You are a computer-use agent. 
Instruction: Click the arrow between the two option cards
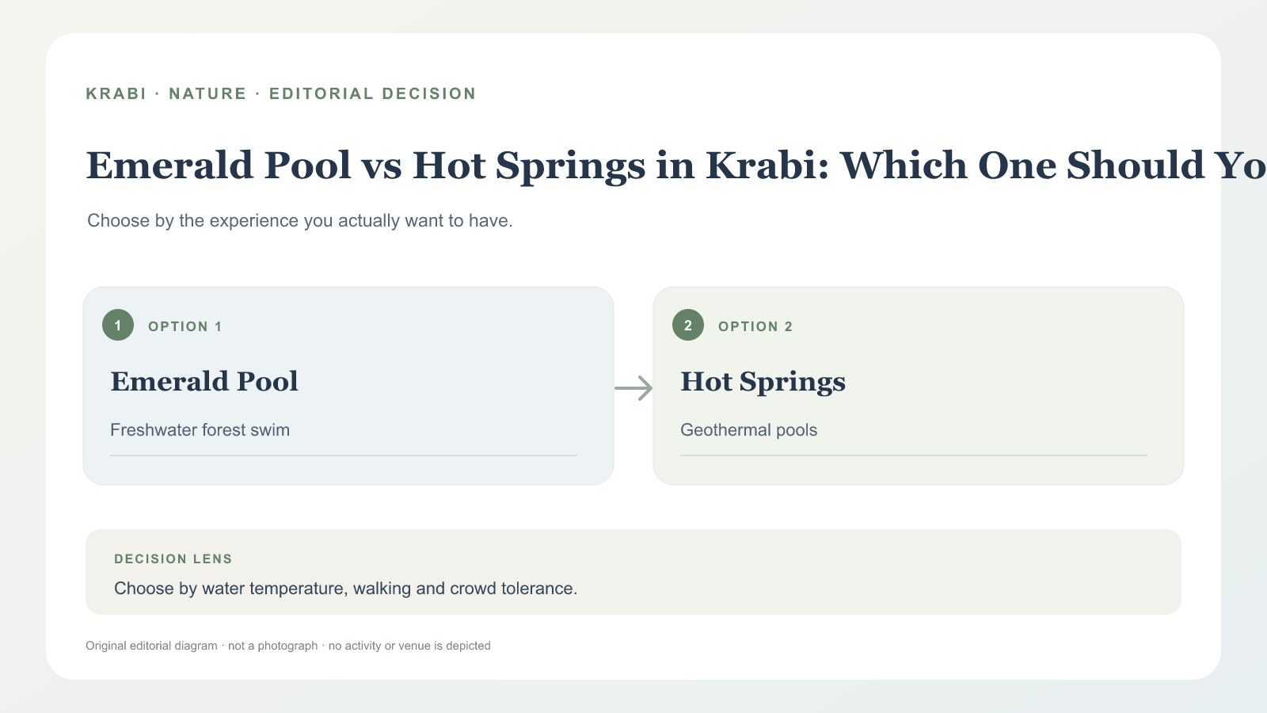[x=633, y=388]
